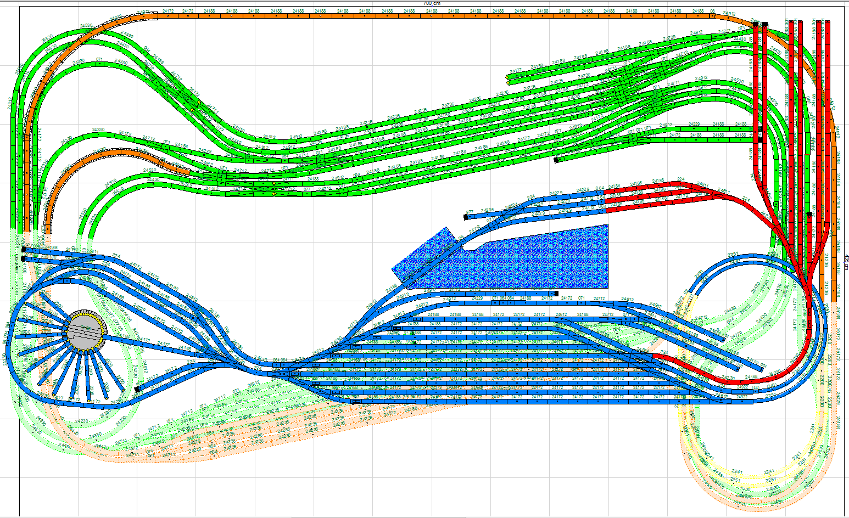Select buffer stop on blue stub below turntable
The width and height of the screenshot is (849, 518).
(137, 389)
